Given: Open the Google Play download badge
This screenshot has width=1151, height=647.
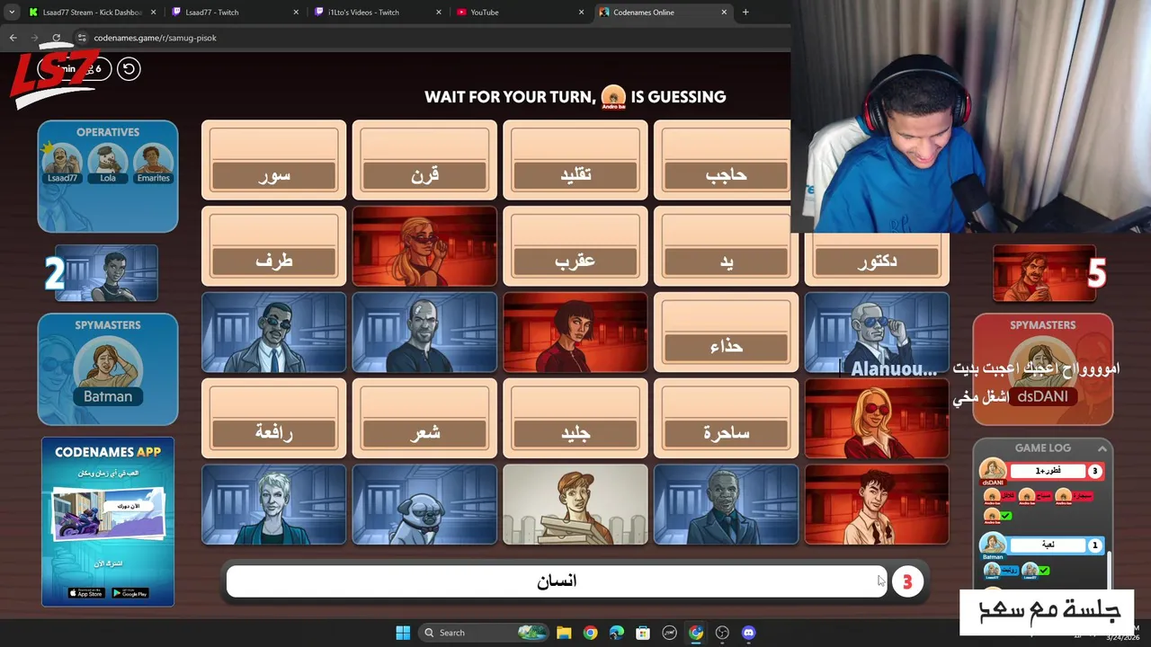Looking at the screenshot, I should click(129, 593).
